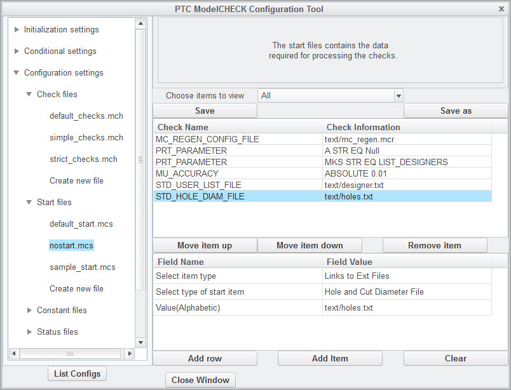The height and width of the screenshot is (390, 511).
Task: Open the Choose items to view dropdown
Action: click(399, 96)
